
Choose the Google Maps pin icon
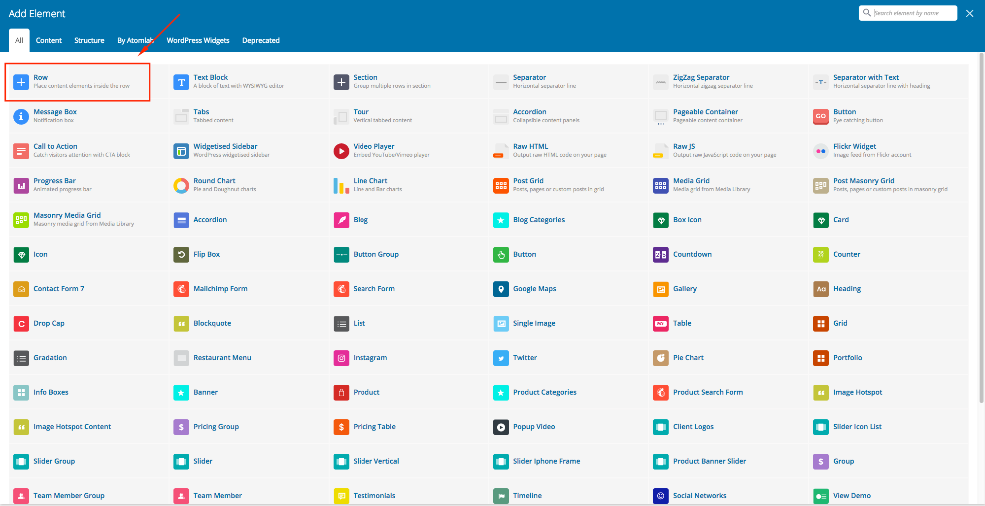tap(501, 289)
